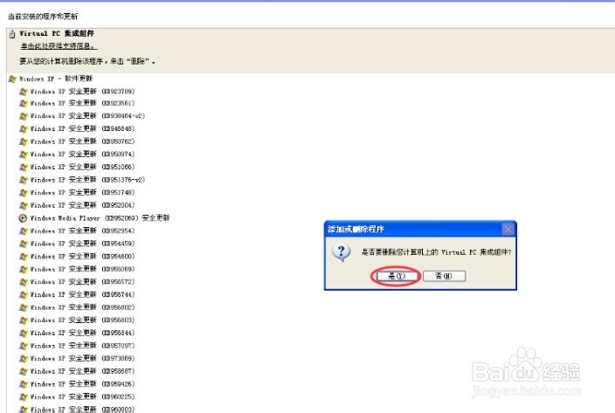This screenshot has width=615, height=413.
Task: Select Windows XP 安全更新 (KB954600) row
Action: 77,256
